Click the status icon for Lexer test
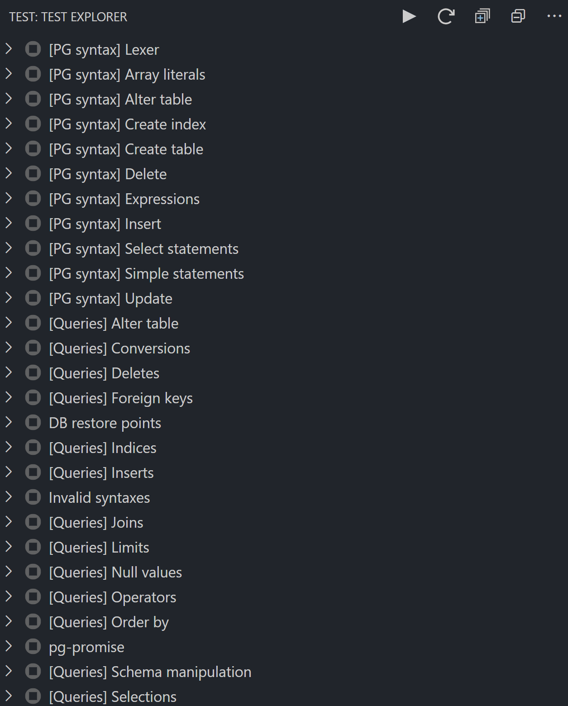Viewport: 568px width, 706px height. [x=33, y=49]
